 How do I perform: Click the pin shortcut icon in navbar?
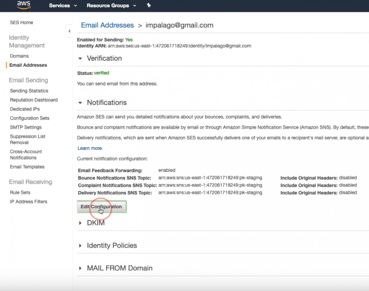[149, 6]
